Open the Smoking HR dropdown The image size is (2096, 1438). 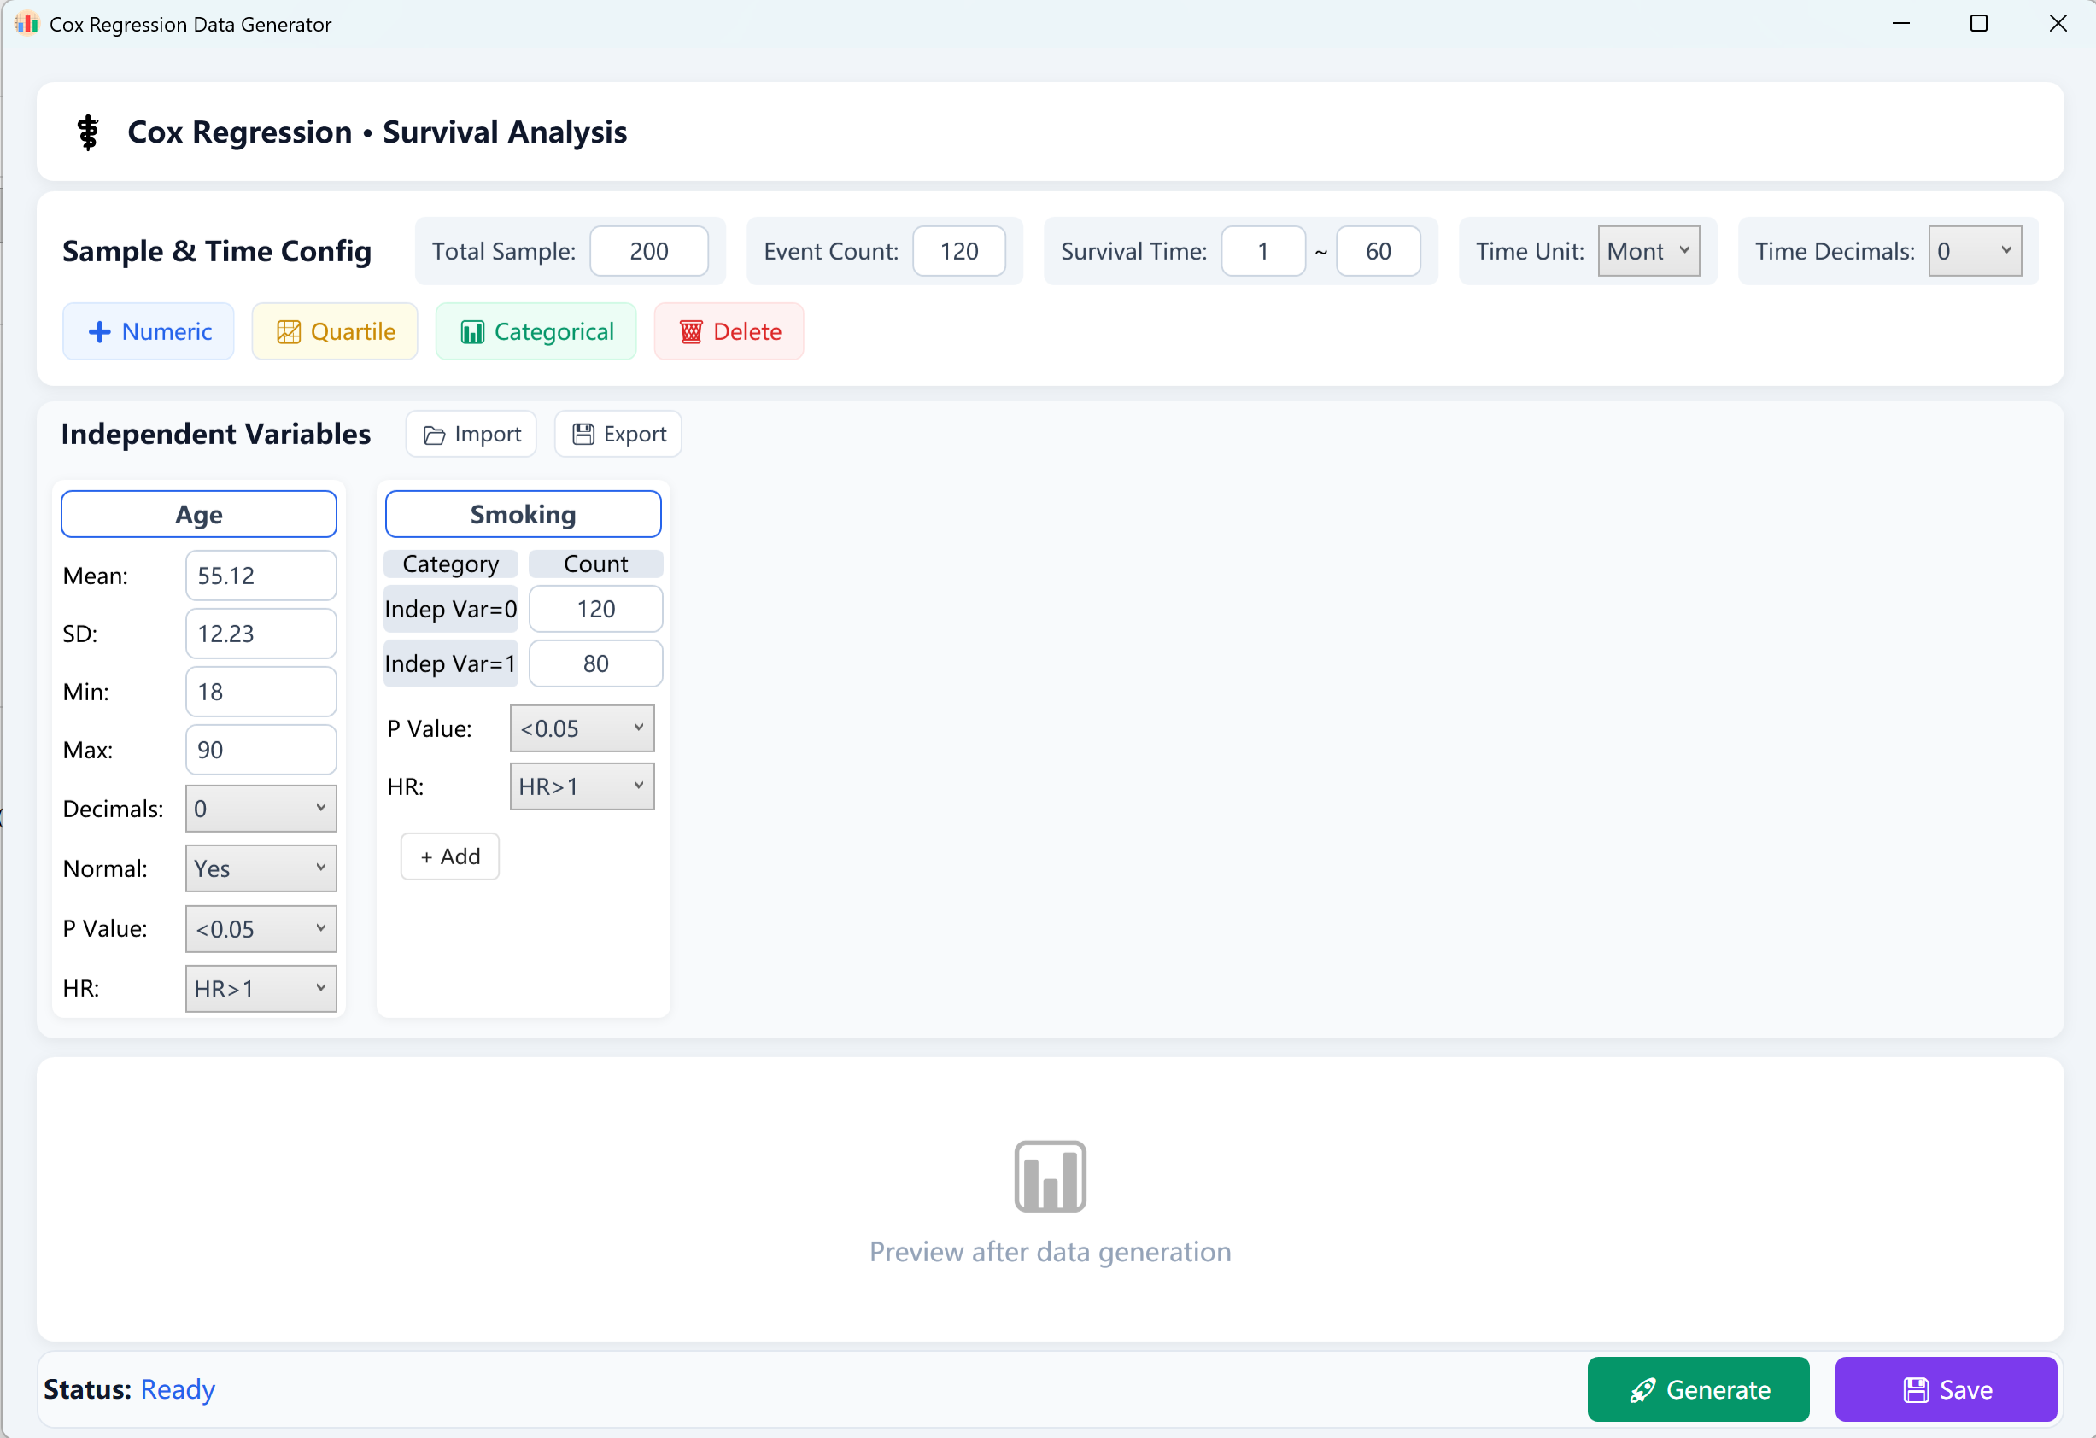click(582, 786)
